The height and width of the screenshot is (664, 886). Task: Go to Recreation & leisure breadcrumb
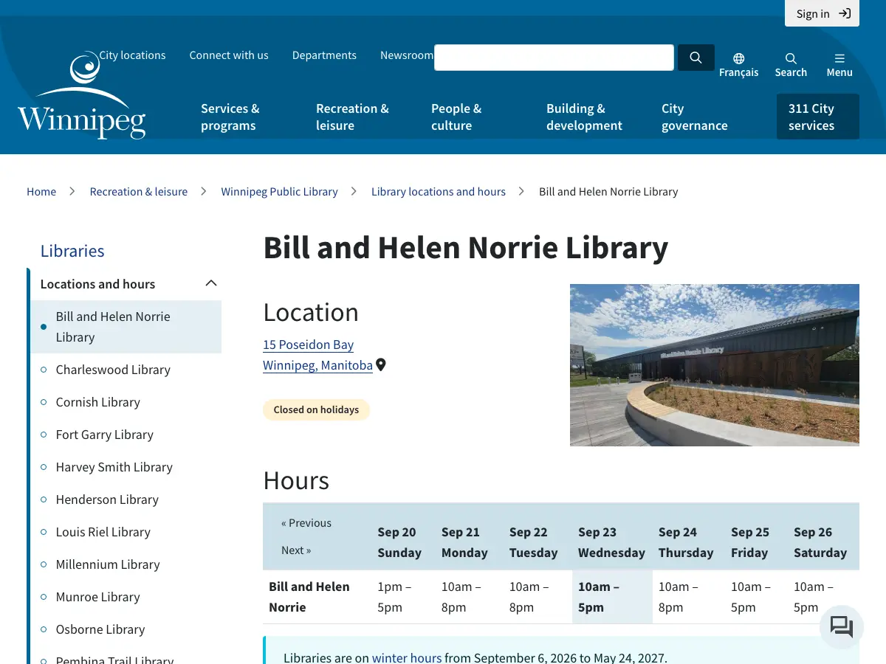139,192
